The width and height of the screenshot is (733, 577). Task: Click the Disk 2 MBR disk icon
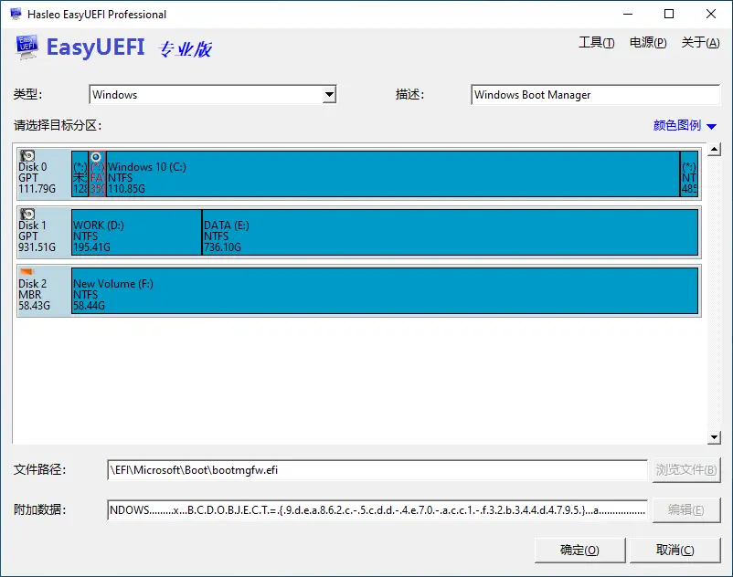25,273
